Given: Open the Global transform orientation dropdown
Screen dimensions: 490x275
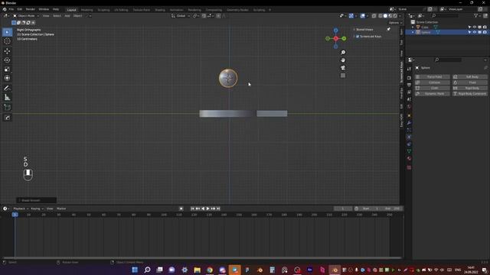Looking at the screenshot, I should [181, 16].
